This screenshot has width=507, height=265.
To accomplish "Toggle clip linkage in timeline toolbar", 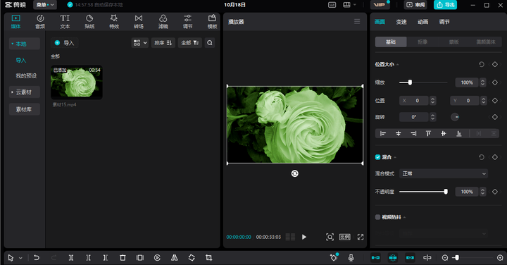I will tap(410, 257).
